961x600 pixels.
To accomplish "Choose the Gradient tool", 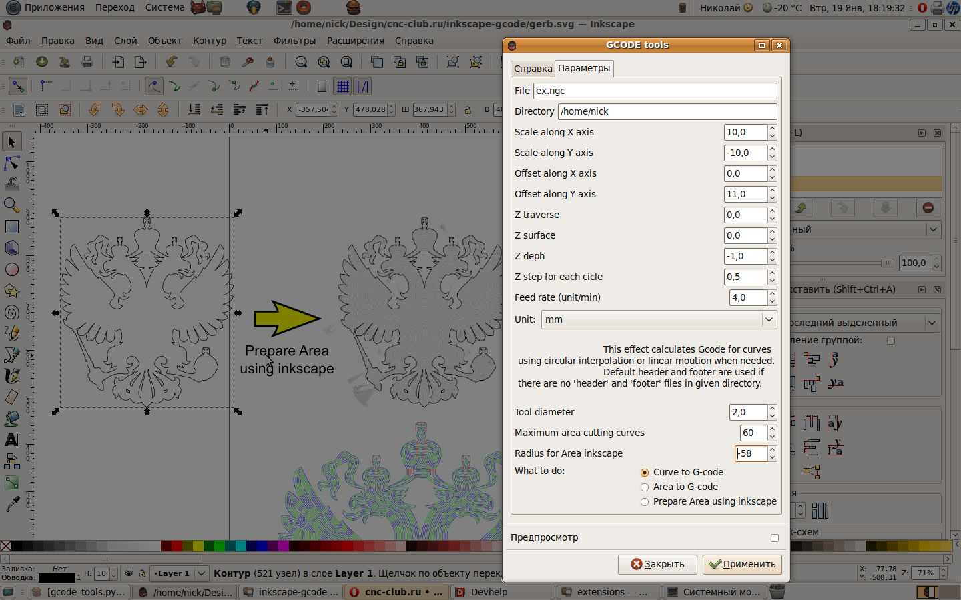I will (12, 483).
